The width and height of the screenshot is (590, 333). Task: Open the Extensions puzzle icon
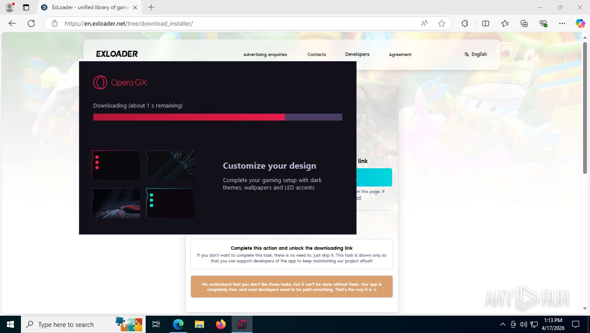[x=465, y=23]
